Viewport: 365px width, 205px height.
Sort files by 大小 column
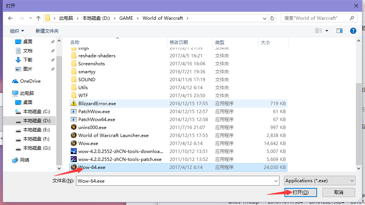pos(265,42)
